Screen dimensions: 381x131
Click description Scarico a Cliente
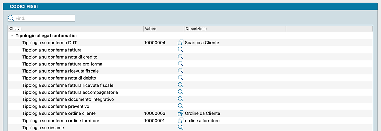pyautogui.click(x=202, y=43)
